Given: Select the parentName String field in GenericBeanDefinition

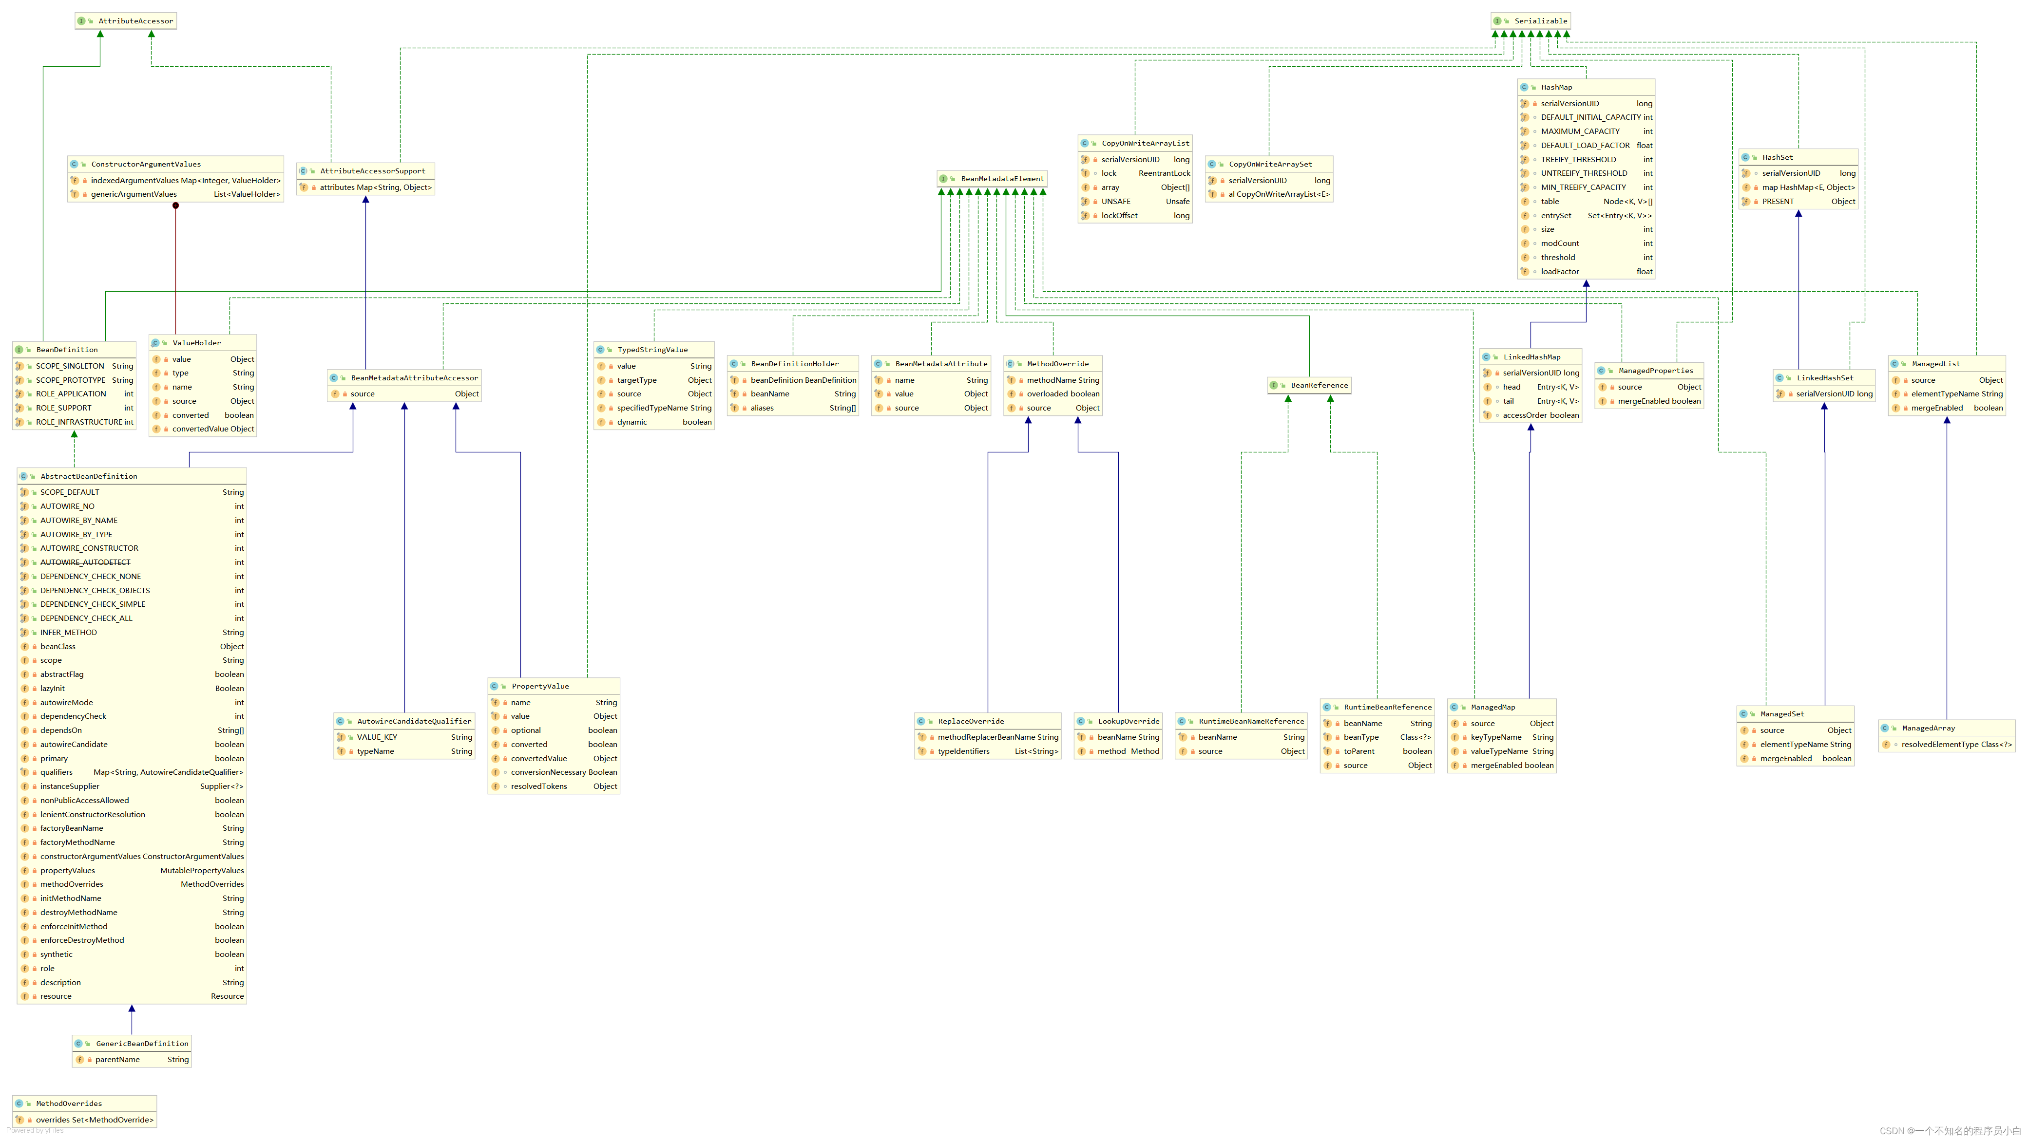Looking at the screenshot, I should coord(132,1061).
